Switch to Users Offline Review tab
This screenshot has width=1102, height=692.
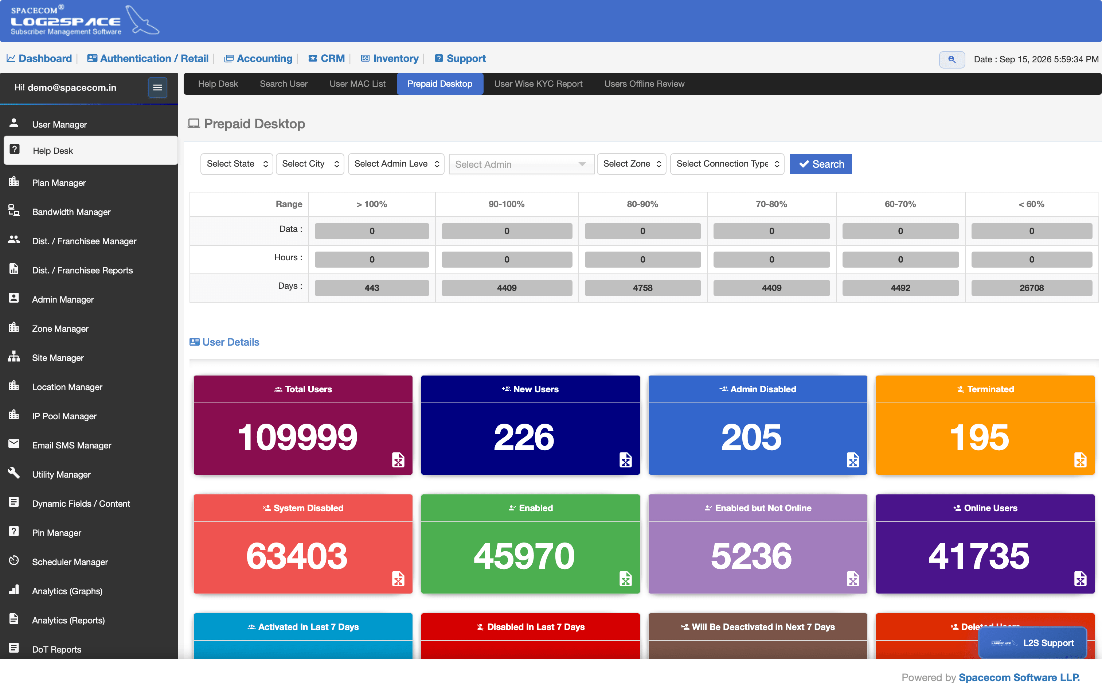(x=644, y=84)
